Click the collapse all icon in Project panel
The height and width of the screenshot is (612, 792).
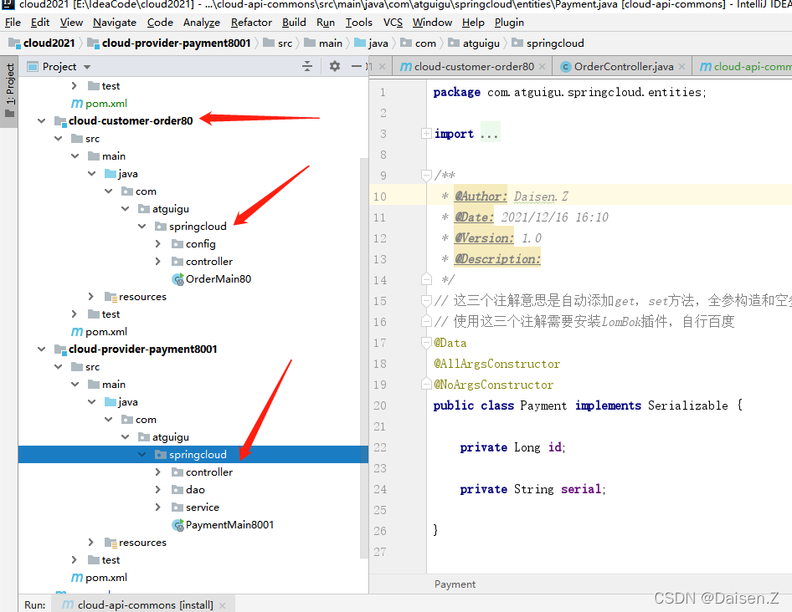pyautogui.click(x=307, y=66)
